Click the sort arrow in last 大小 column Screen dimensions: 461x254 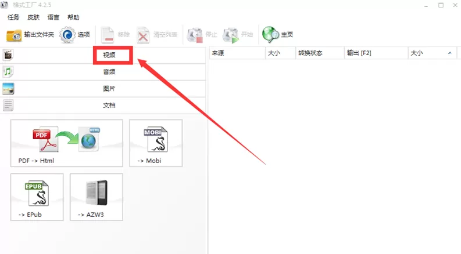pos(450,53)
